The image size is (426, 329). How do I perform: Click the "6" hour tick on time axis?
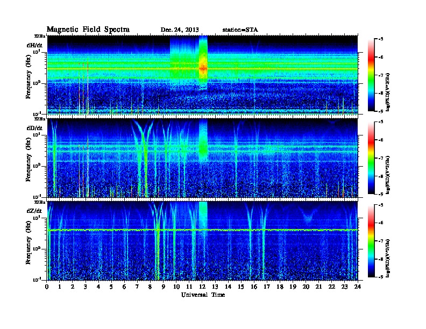tap(124, 287)
